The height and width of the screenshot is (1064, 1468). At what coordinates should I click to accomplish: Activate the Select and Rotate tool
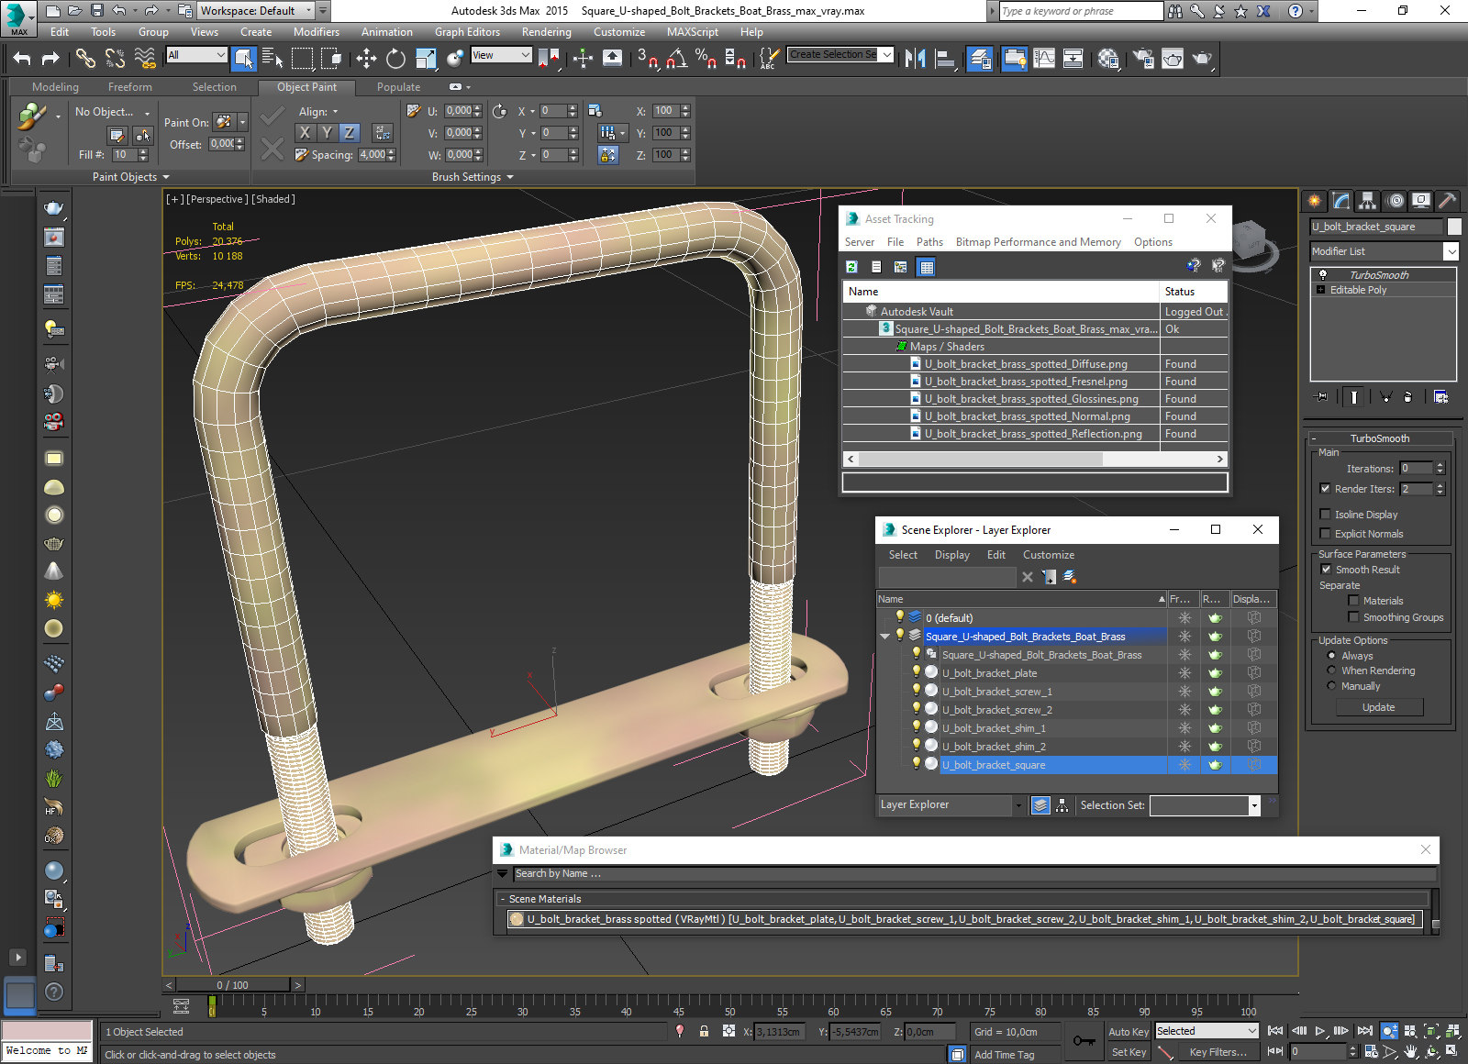click(x=395, y=59)
